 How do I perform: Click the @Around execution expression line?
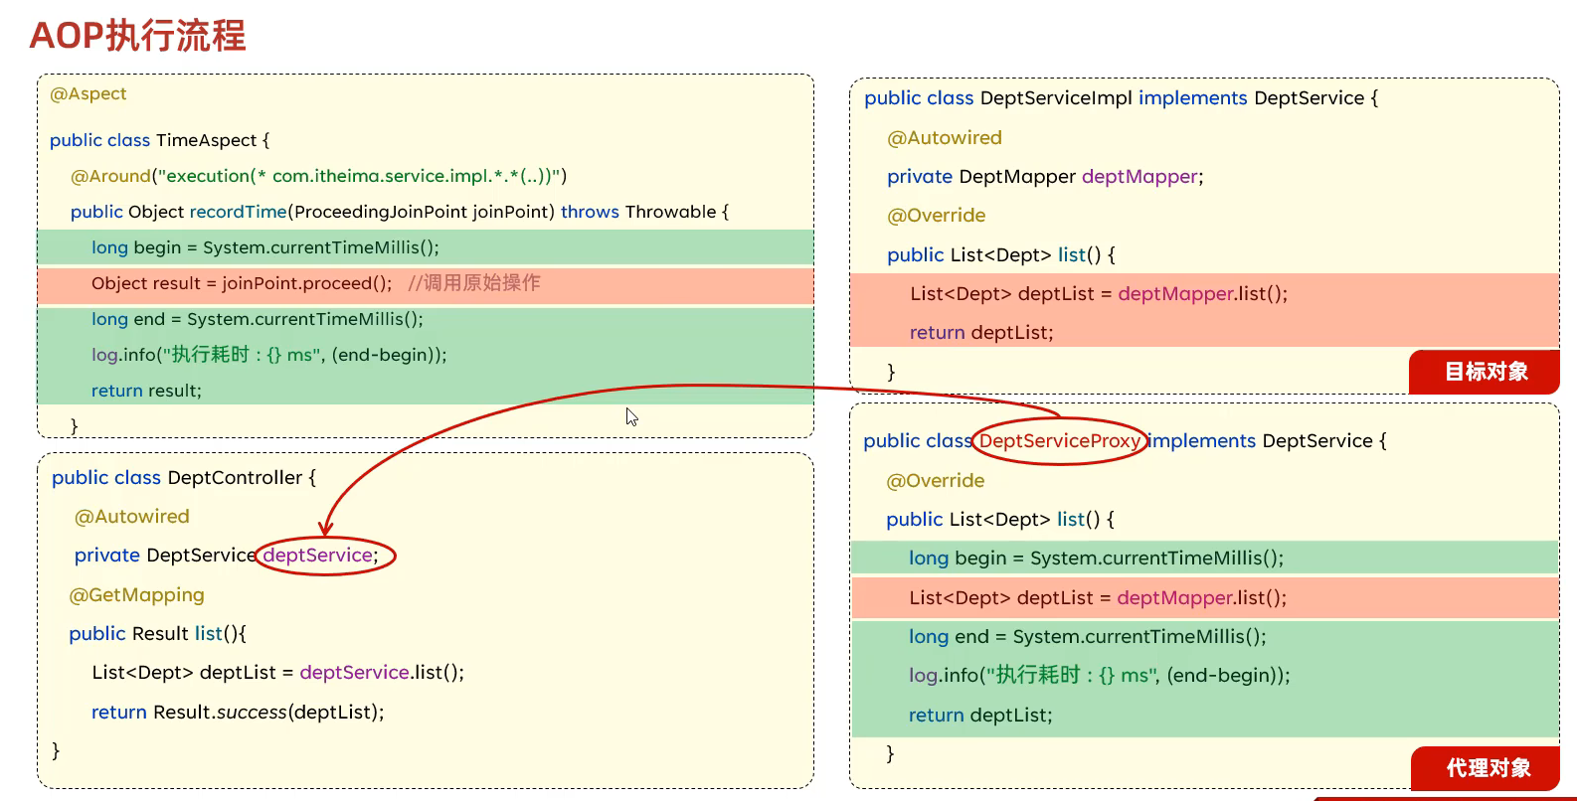coord(318,176)
